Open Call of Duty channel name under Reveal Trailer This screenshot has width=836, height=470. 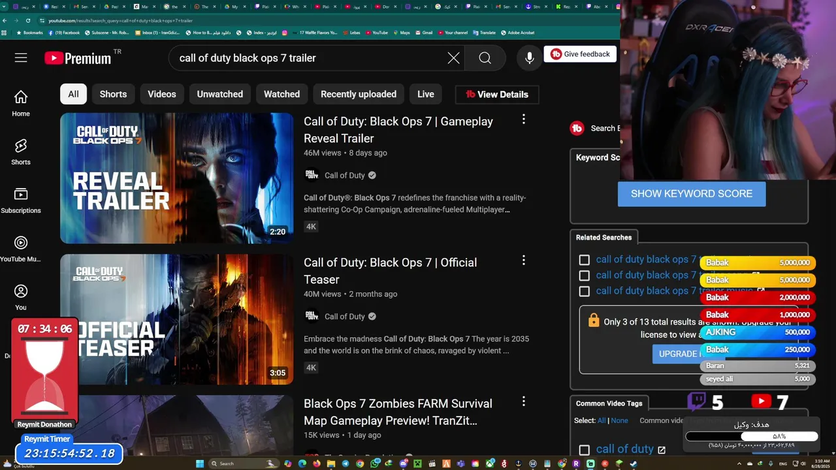coord(345,175)
